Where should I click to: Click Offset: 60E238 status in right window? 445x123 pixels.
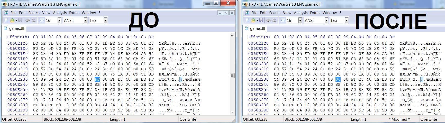[255, 119]
